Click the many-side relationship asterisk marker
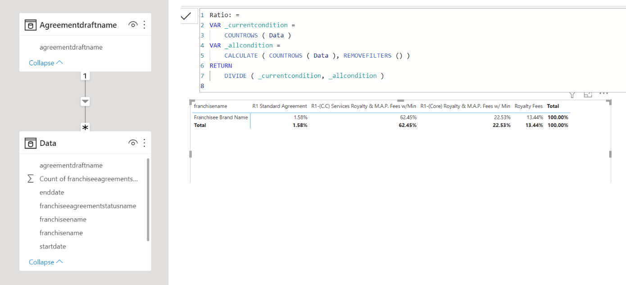The image size is (626, 285). pos(85,127)
